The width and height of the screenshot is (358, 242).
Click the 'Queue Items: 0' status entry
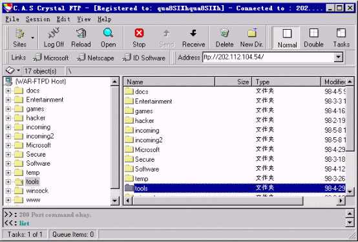point(73,234)
